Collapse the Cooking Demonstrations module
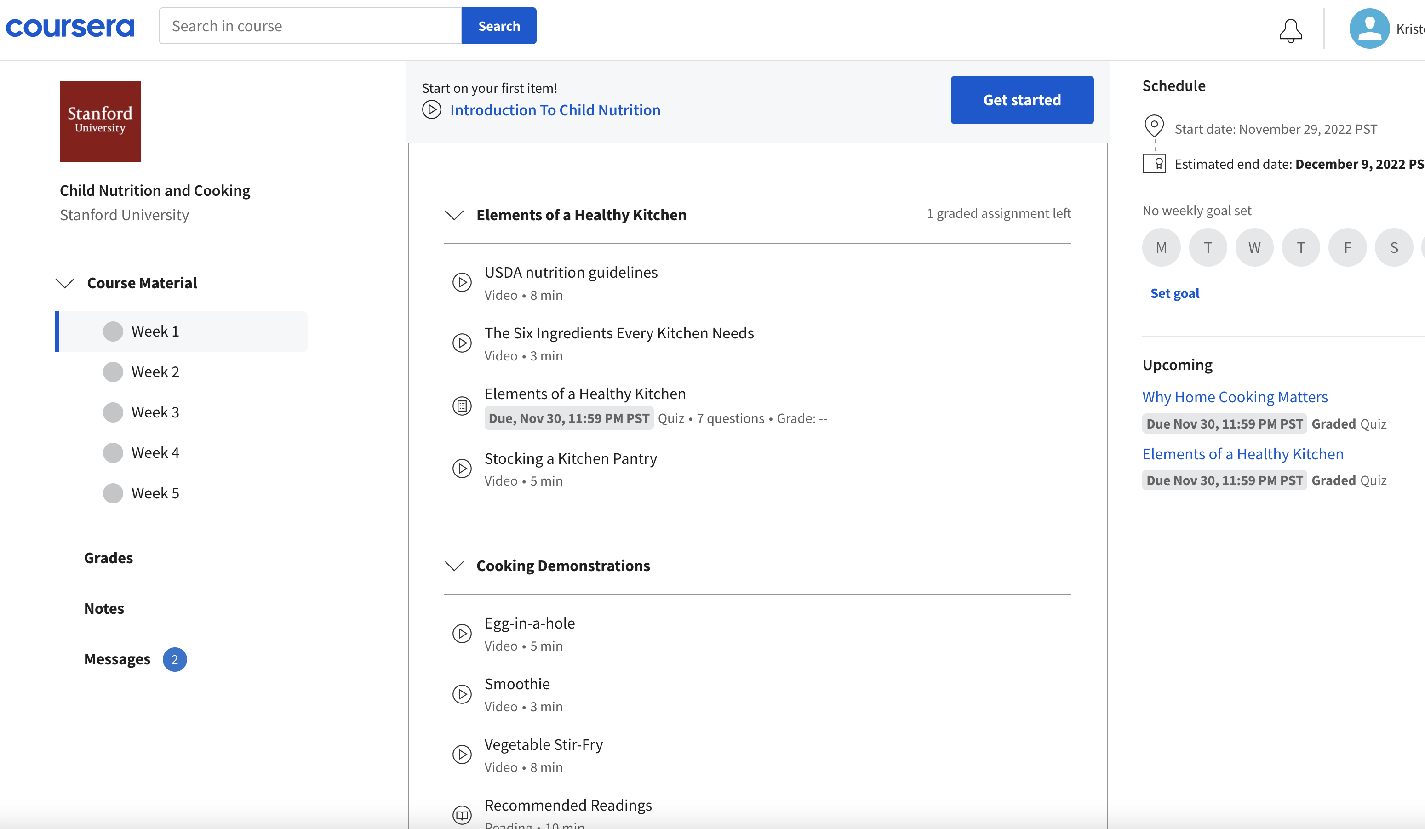1425x829 pixels. (454, 566)
